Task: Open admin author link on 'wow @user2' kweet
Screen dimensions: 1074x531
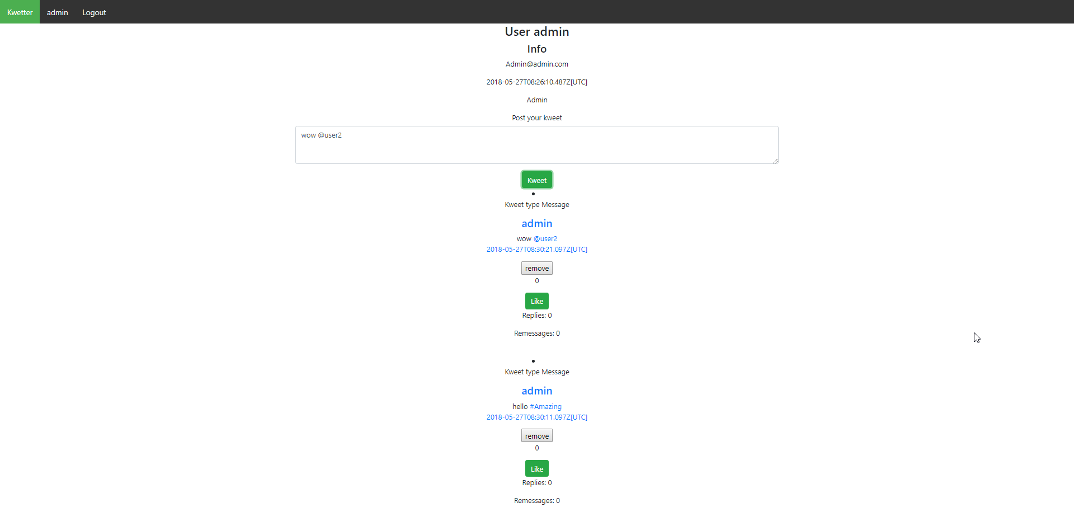Action: pyautogui.click(x=536, y=224)
